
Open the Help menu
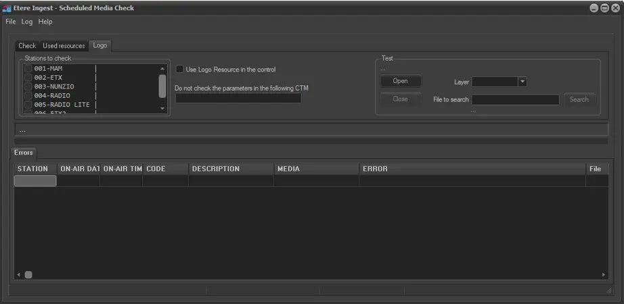[x=45, y=22]
